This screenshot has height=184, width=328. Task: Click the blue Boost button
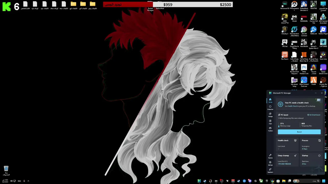click(x=299, y=132)
